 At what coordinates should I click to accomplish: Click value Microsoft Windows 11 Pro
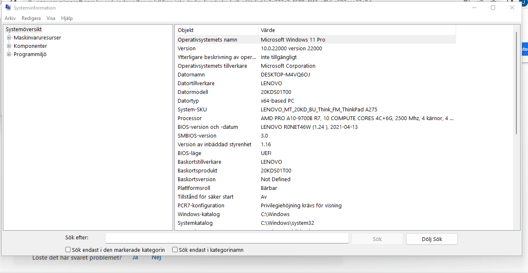pos(293,39)
